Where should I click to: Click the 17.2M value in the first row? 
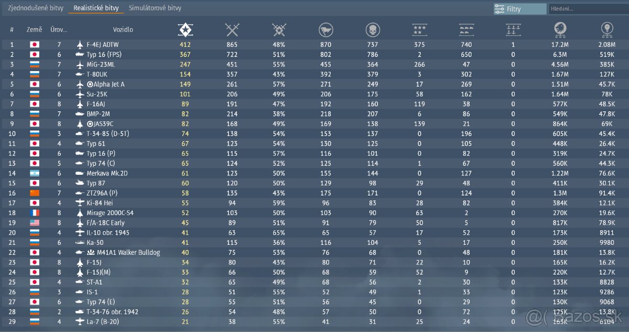pyautogui.click(x=560, y=45)
